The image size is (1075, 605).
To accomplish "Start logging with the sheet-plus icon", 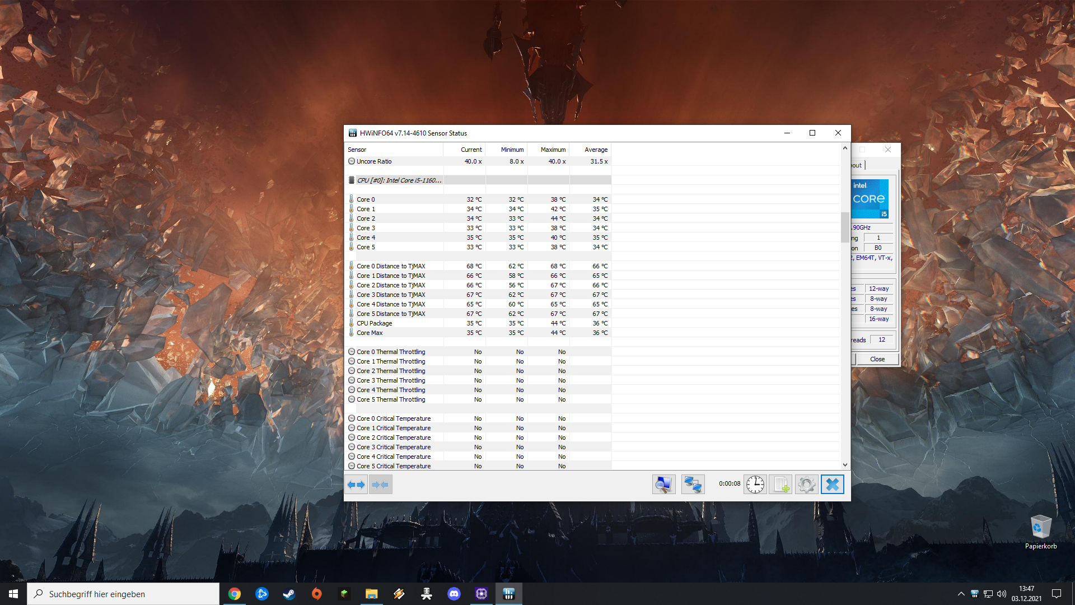I will pyautogui.click(x=780, y=484).
